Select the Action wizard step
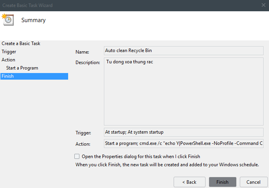 9,60
